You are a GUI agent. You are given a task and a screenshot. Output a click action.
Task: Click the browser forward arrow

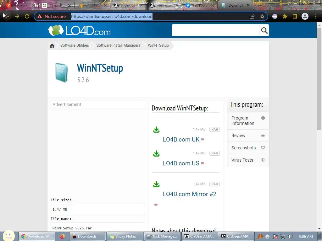coord(17,16)
